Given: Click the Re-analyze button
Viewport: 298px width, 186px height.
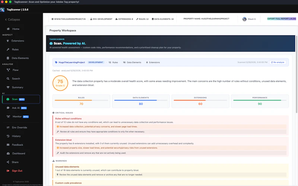Looking at the screenshot, I should tap(278, 62).
